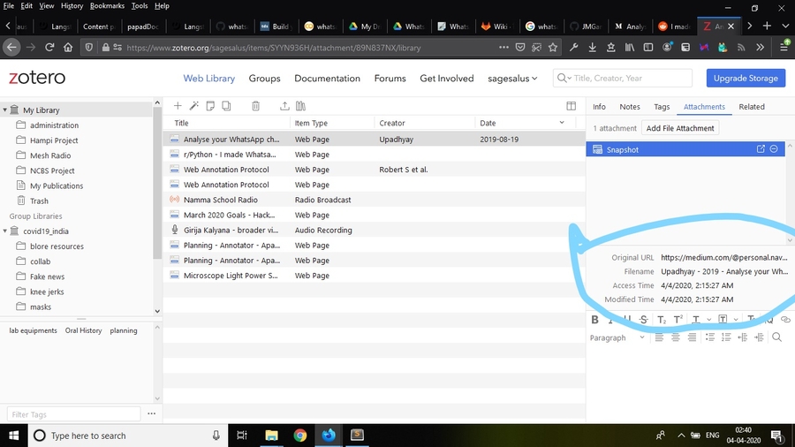The width and height of the screenshot is (795, 447).
Task: Remove the Snapshot attachment with minus icon
Action: (774, 149)
